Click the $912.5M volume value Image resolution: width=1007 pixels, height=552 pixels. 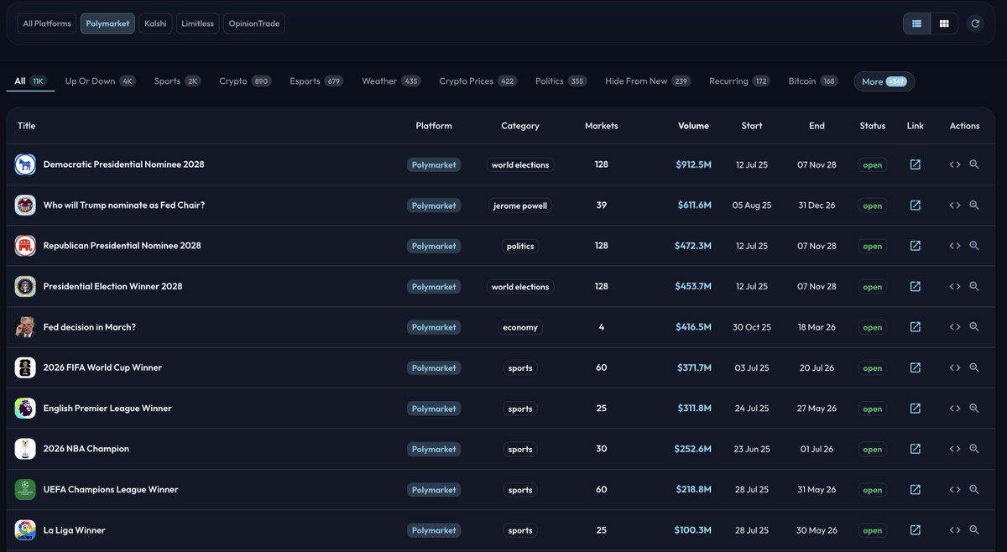coord(693,164)
